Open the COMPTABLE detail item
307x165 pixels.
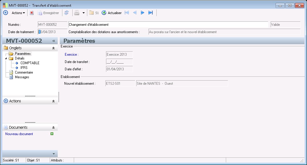click(30, 63)
